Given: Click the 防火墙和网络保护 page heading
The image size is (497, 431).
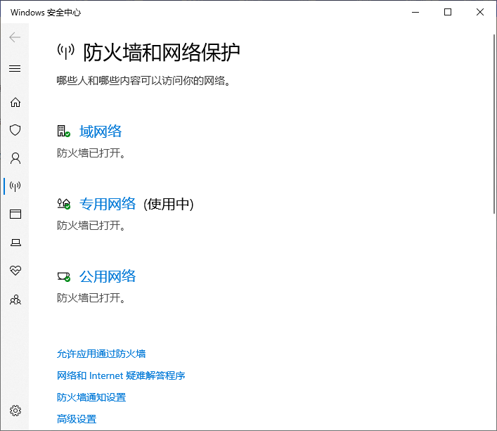Looking at the screenshot, I should (x=162, y=52).
